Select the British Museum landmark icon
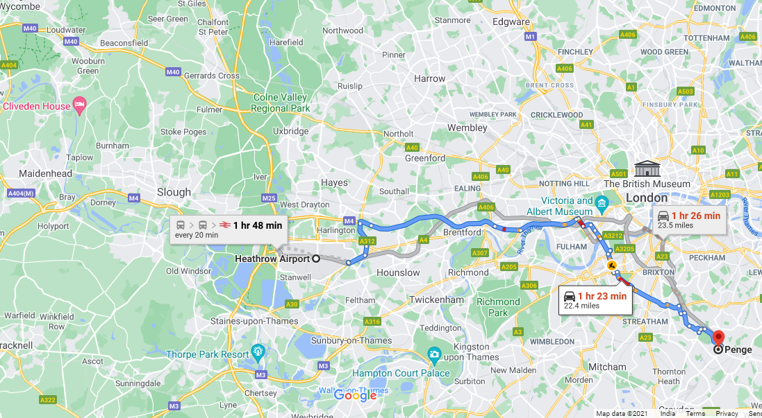The height and width of the screenshot is (418, 762). (x=647, y=168)
